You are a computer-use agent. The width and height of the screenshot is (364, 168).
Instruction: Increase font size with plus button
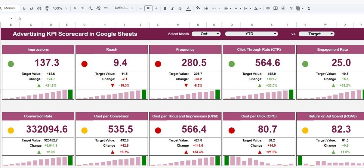156,8
